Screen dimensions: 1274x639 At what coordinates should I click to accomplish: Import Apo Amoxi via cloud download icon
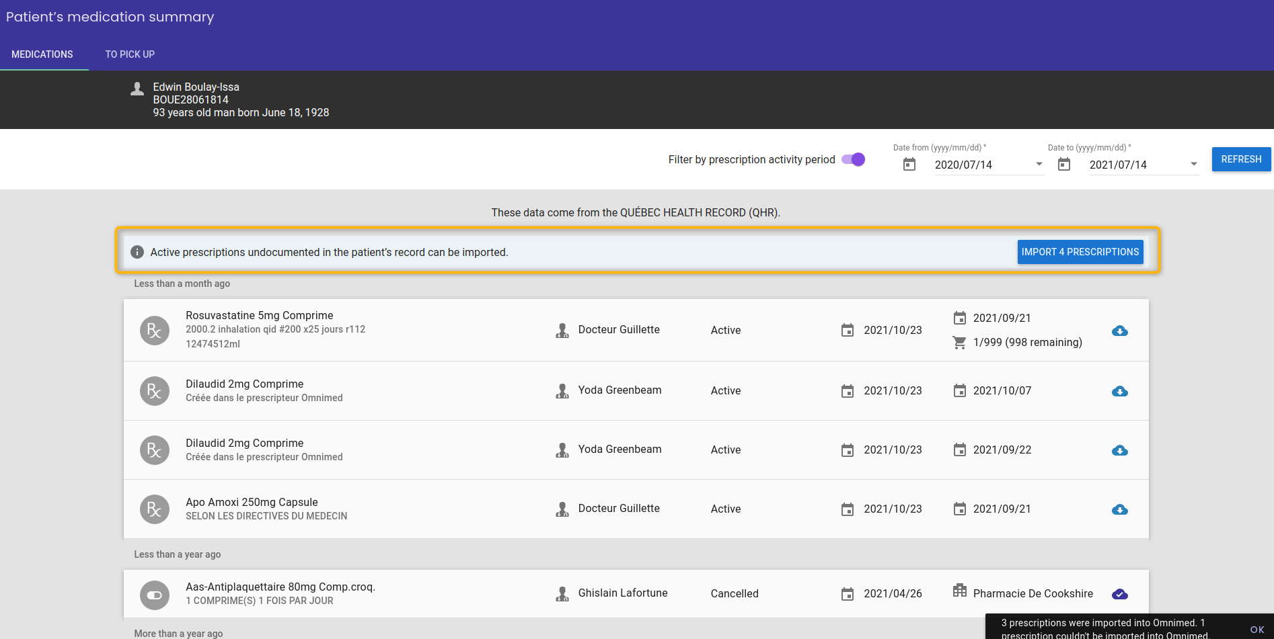tap(1120, 509)
